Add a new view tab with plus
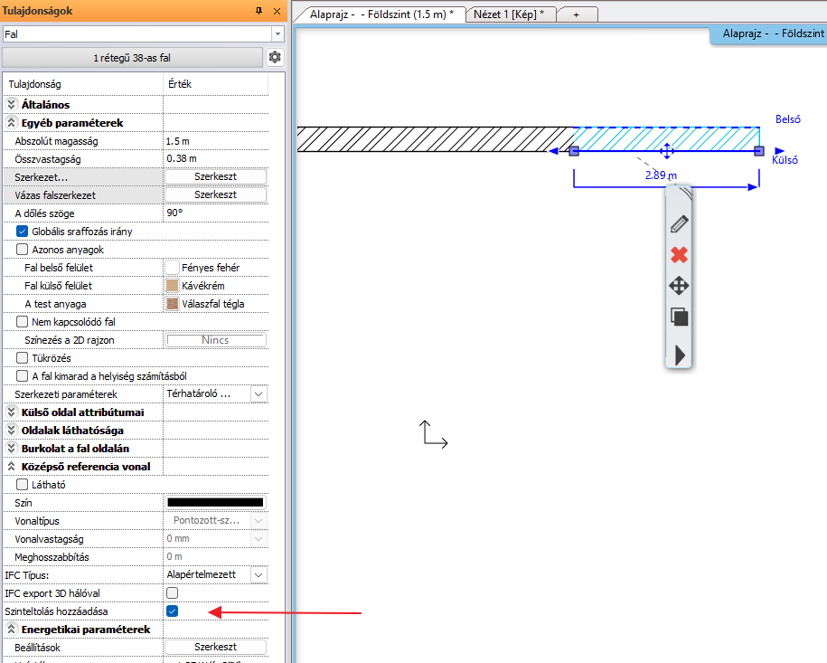This screenshot has height=663, width=827. (x=577, y=14)
